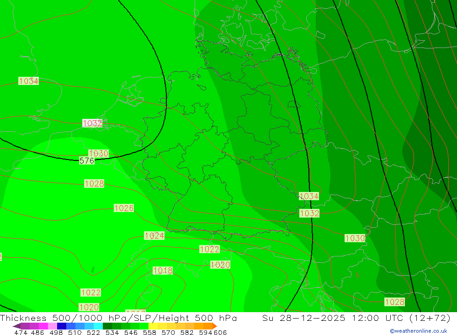Click the purple arrow at the legend's start
The image size is (457, 335).
tap(16, 326)
